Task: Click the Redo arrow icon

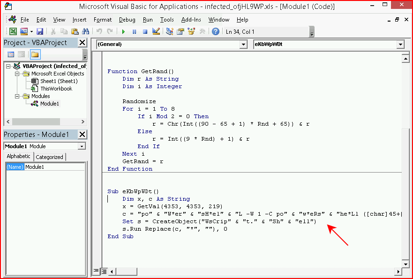Action: pos(110,31)
